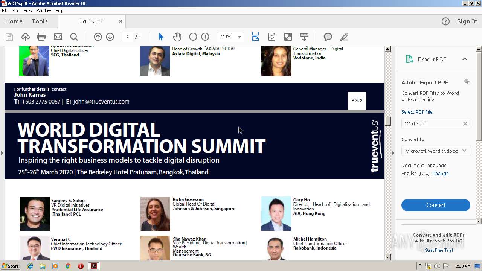
Task: Click the Export PDF panel icon
Action: [409, 59]
